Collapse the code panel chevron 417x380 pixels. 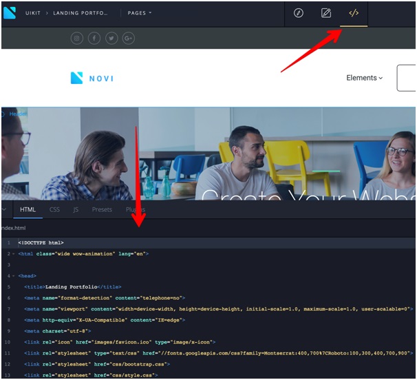pyautogui.click(x=4, y=209)
